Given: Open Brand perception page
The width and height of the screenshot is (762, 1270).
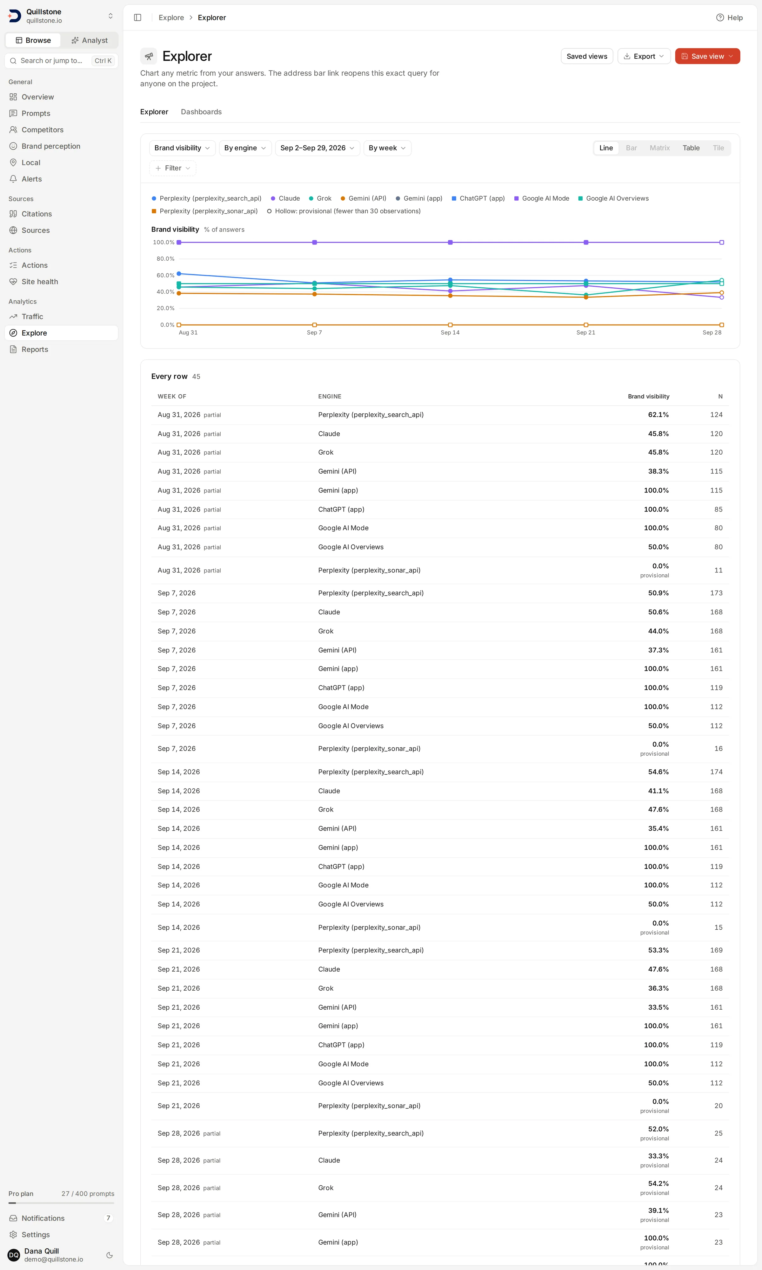Looking at the screenshot, I should (x=61, y=146).
